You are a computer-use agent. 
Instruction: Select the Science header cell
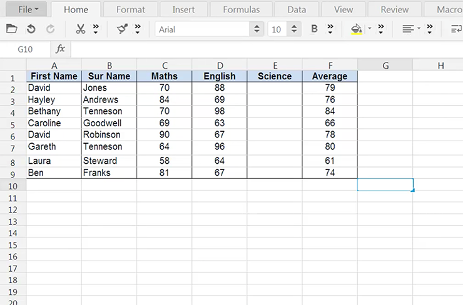[274, 76]
